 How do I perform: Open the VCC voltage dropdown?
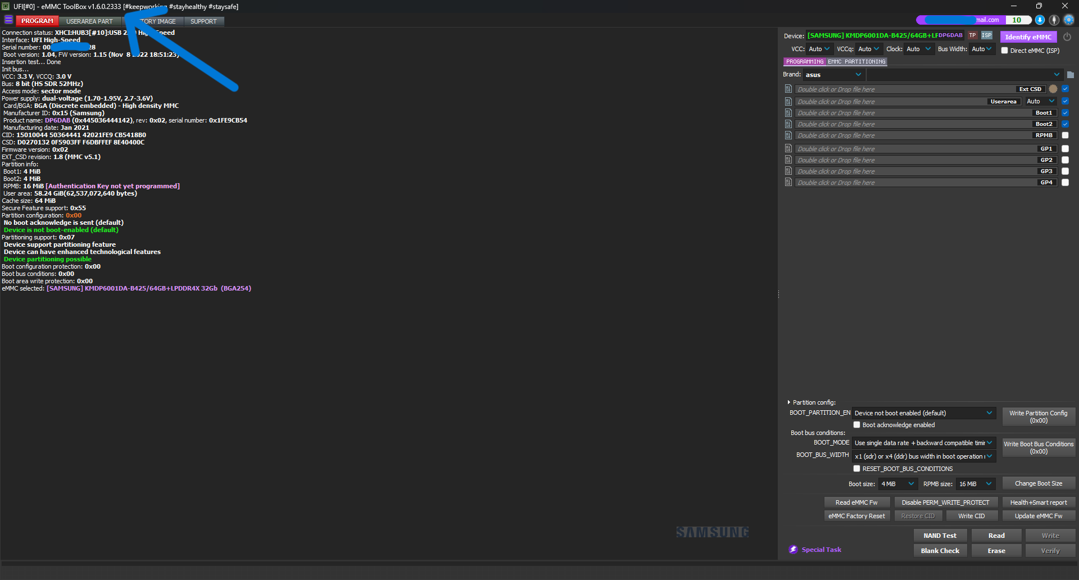819,49
